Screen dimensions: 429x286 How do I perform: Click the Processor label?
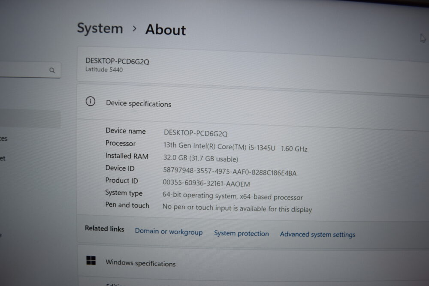121,143
